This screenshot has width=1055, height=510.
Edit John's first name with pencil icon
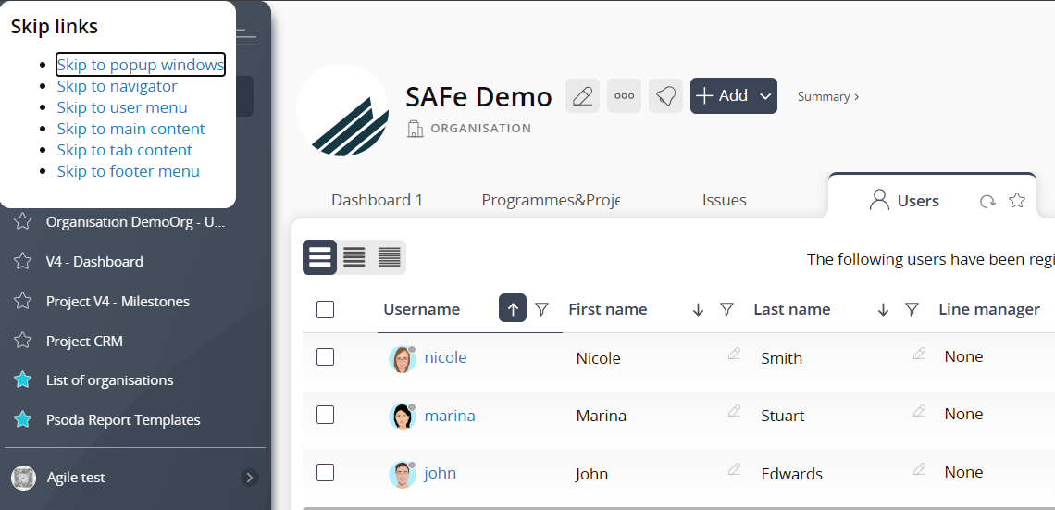coord(734,469)
